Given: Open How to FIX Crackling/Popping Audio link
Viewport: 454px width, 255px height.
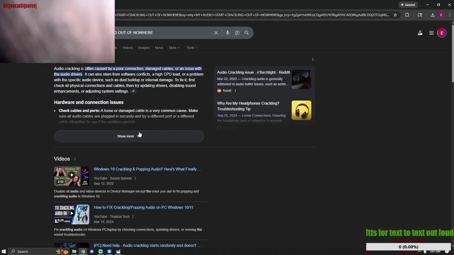Looking at the screenshot, I should coord(143,207).
